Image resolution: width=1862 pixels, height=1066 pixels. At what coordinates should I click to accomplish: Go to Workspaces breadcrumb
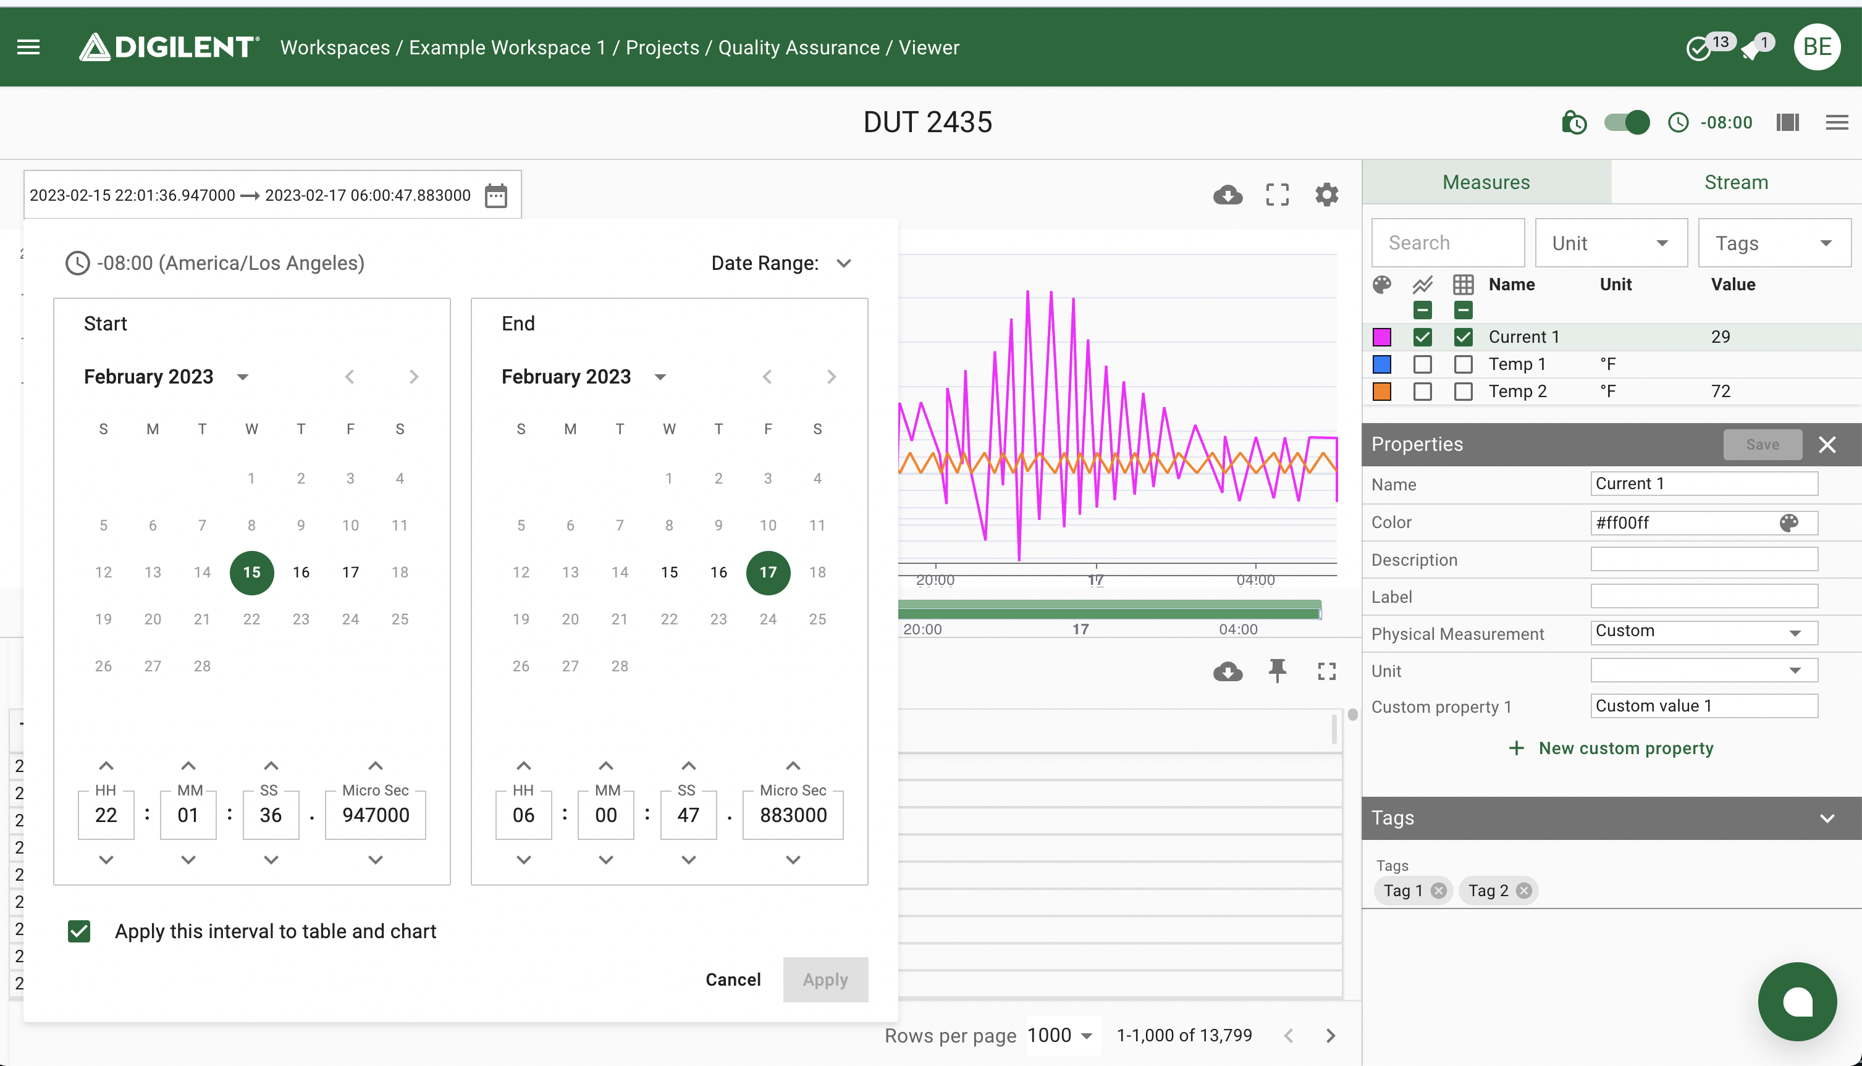pyautogui.click(x=335, y=48)
